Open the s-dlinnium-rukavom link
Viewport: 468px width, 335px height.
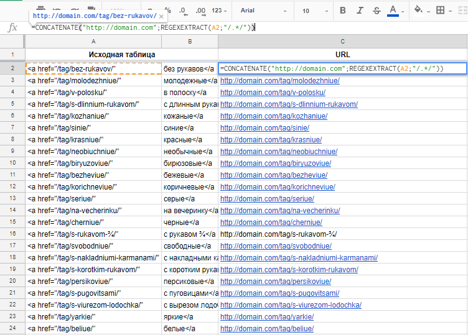coord(289,104)
